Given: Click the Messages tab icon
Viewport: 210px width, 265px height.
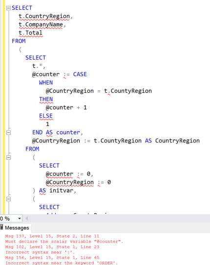Looking at the screenshot, I should [x=1, y=227].
